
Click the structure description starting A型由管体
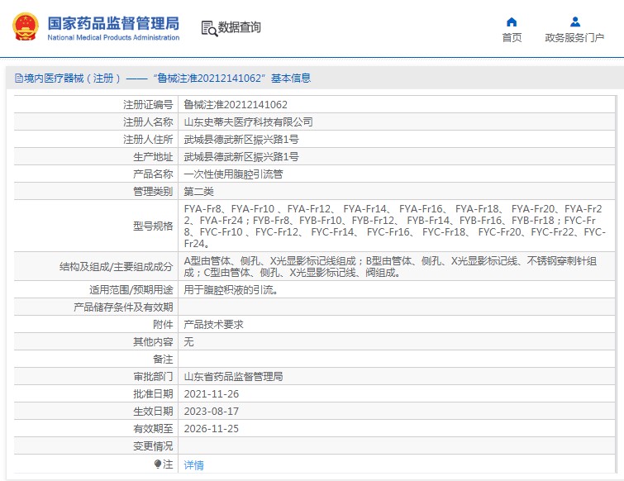[x=390, y=267]
